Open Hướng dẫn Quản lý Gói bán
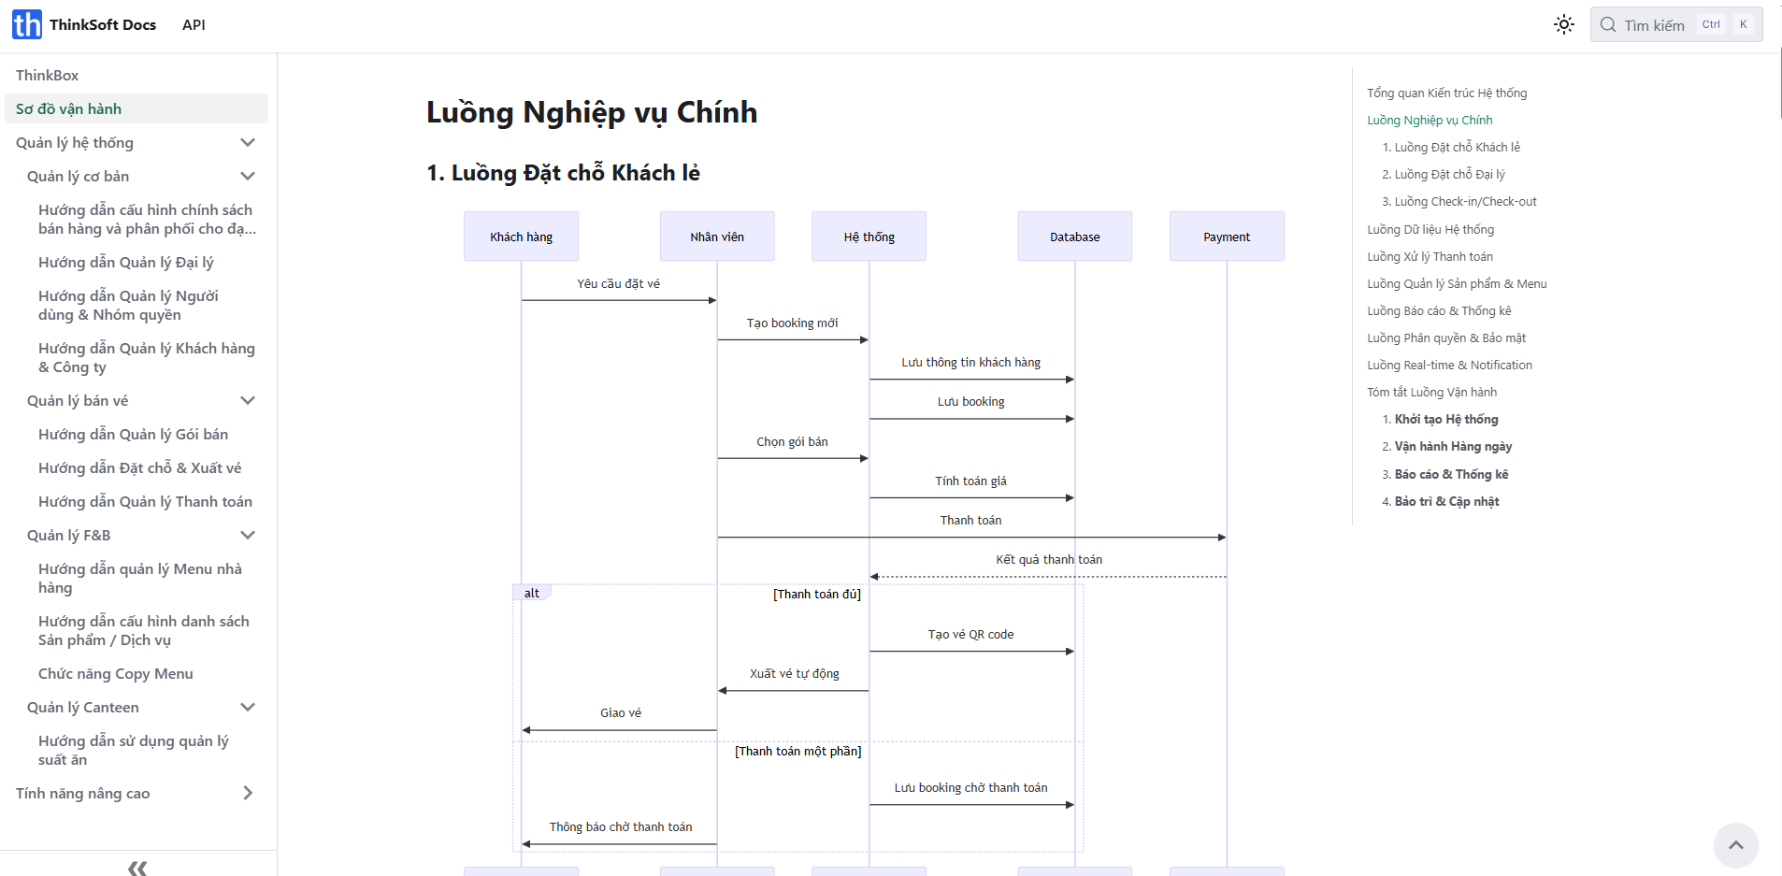Screen dimensions: 1782x876 (x=133, y=435)
